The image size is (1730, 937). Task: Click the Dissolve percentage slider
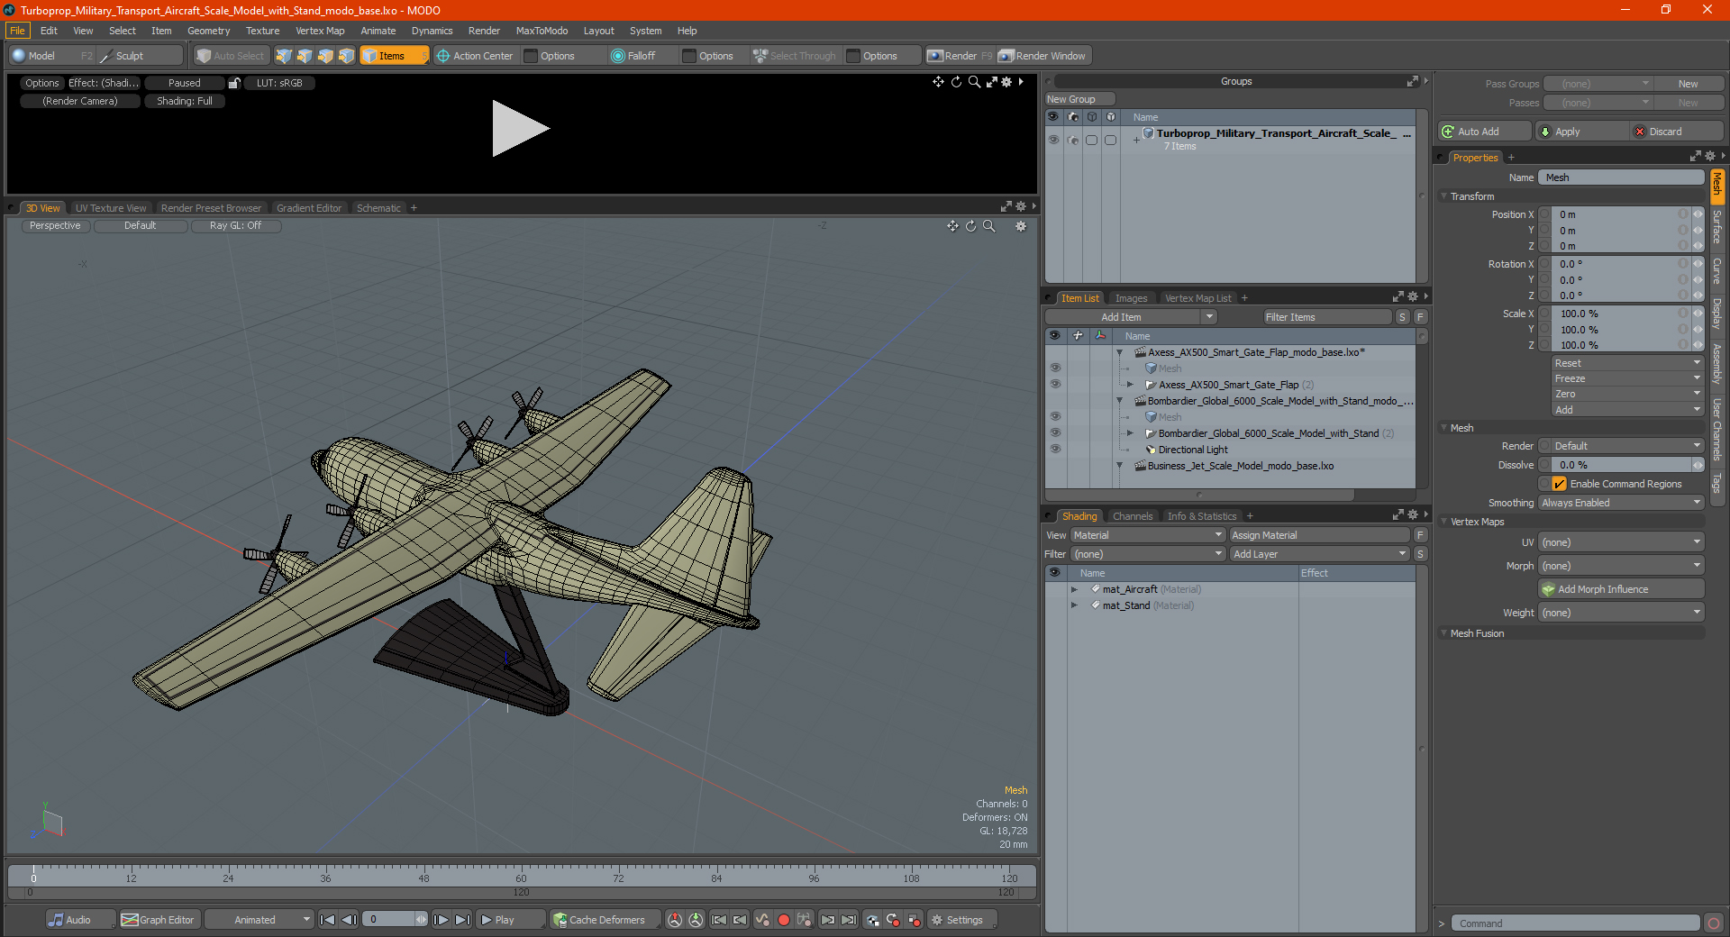point(1621,465)
